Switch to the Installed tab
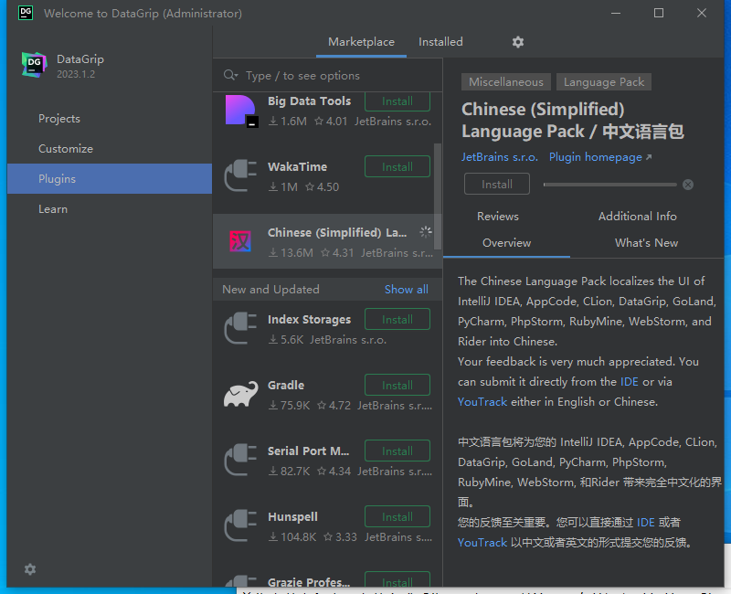731x594 pixels. [x=440, y=41]
